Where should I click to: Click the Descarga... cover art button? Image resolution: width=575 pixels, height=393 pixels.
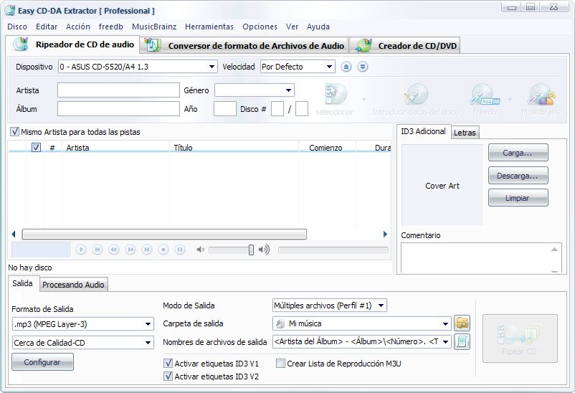[518, 175]
